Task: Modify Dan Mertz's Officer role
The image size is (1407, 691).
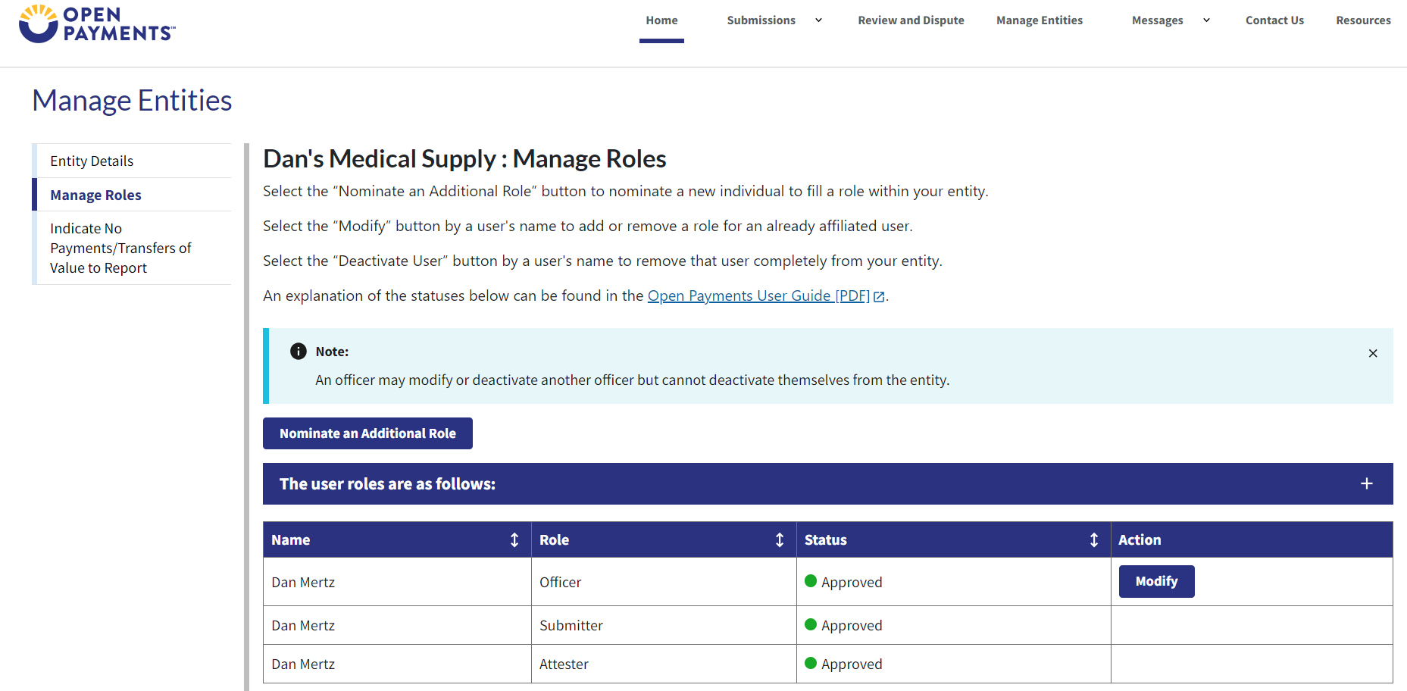Action: (1156, 582)
